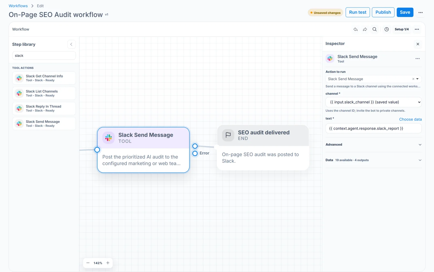Click the 142% zoom level
Screen dimensions: 434x272
click(98, 263)
